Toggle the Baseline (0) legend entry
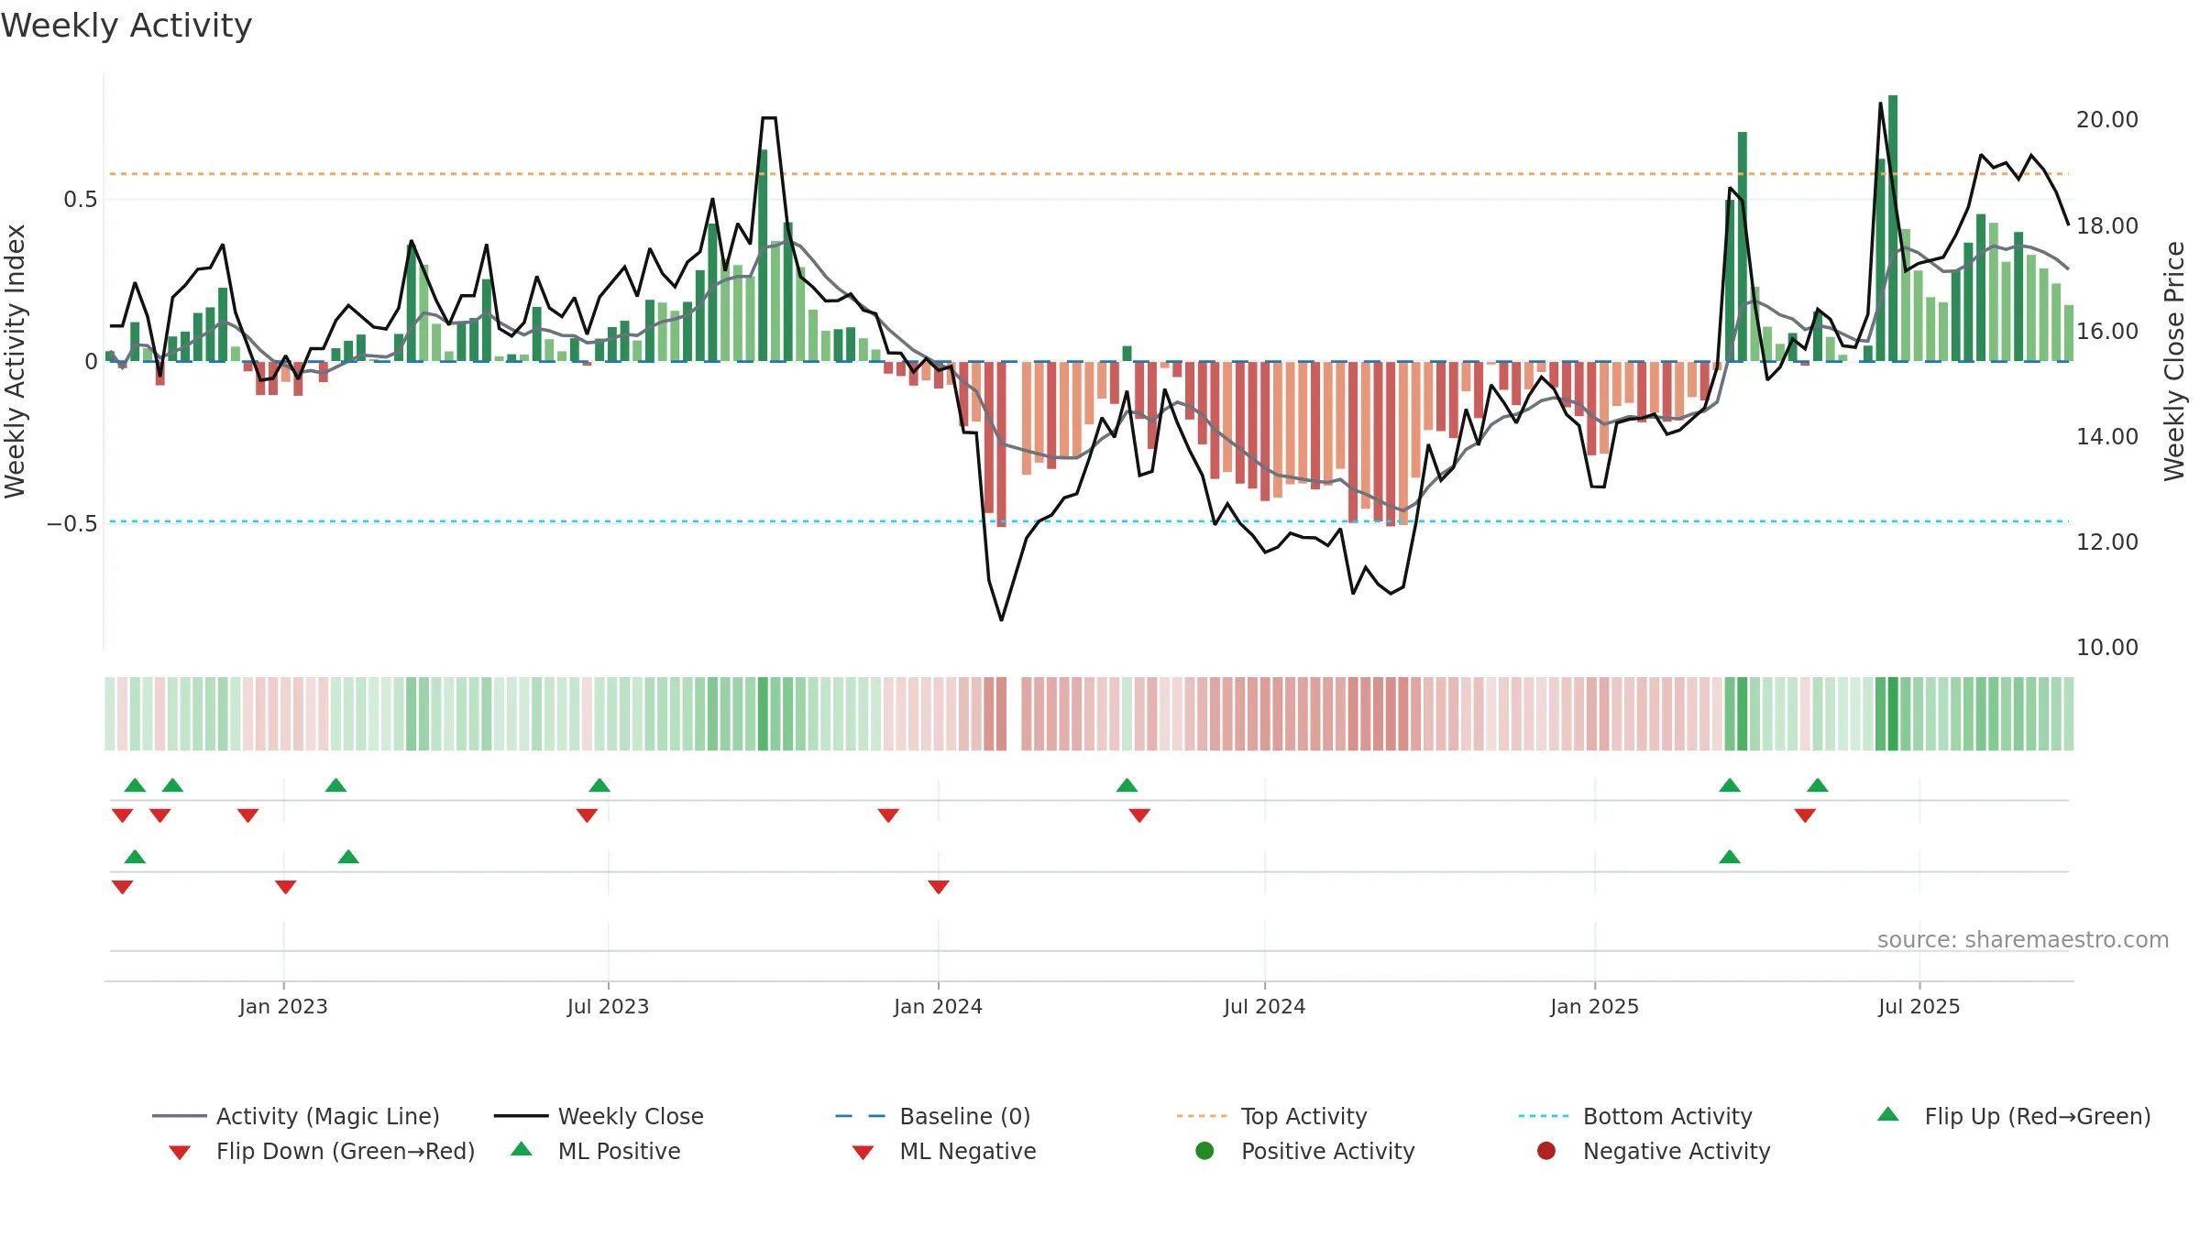2200x1237 pixels. [933, 1116]
